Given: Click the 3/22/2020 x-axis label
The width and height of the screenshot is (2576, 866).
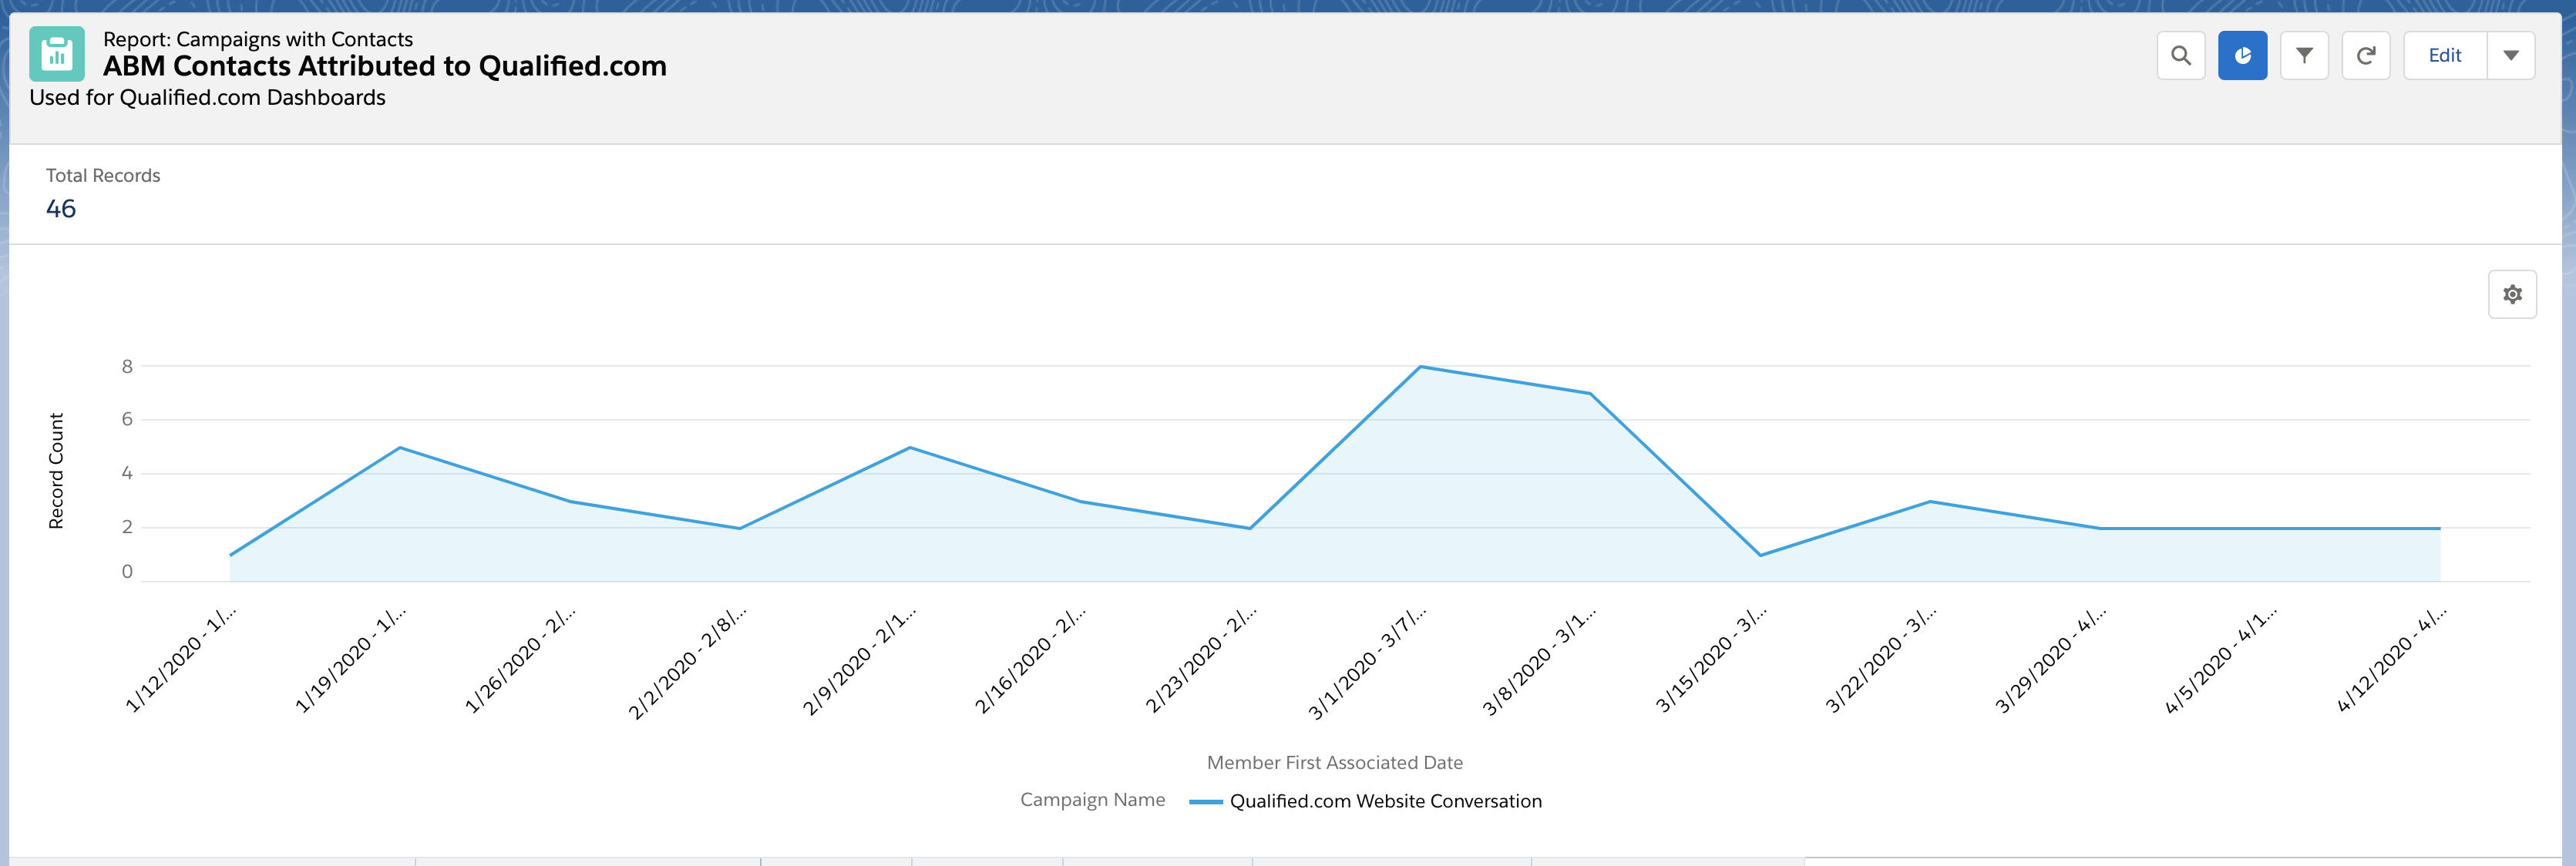Looking at the screenshot, I should click(1881, 660).
